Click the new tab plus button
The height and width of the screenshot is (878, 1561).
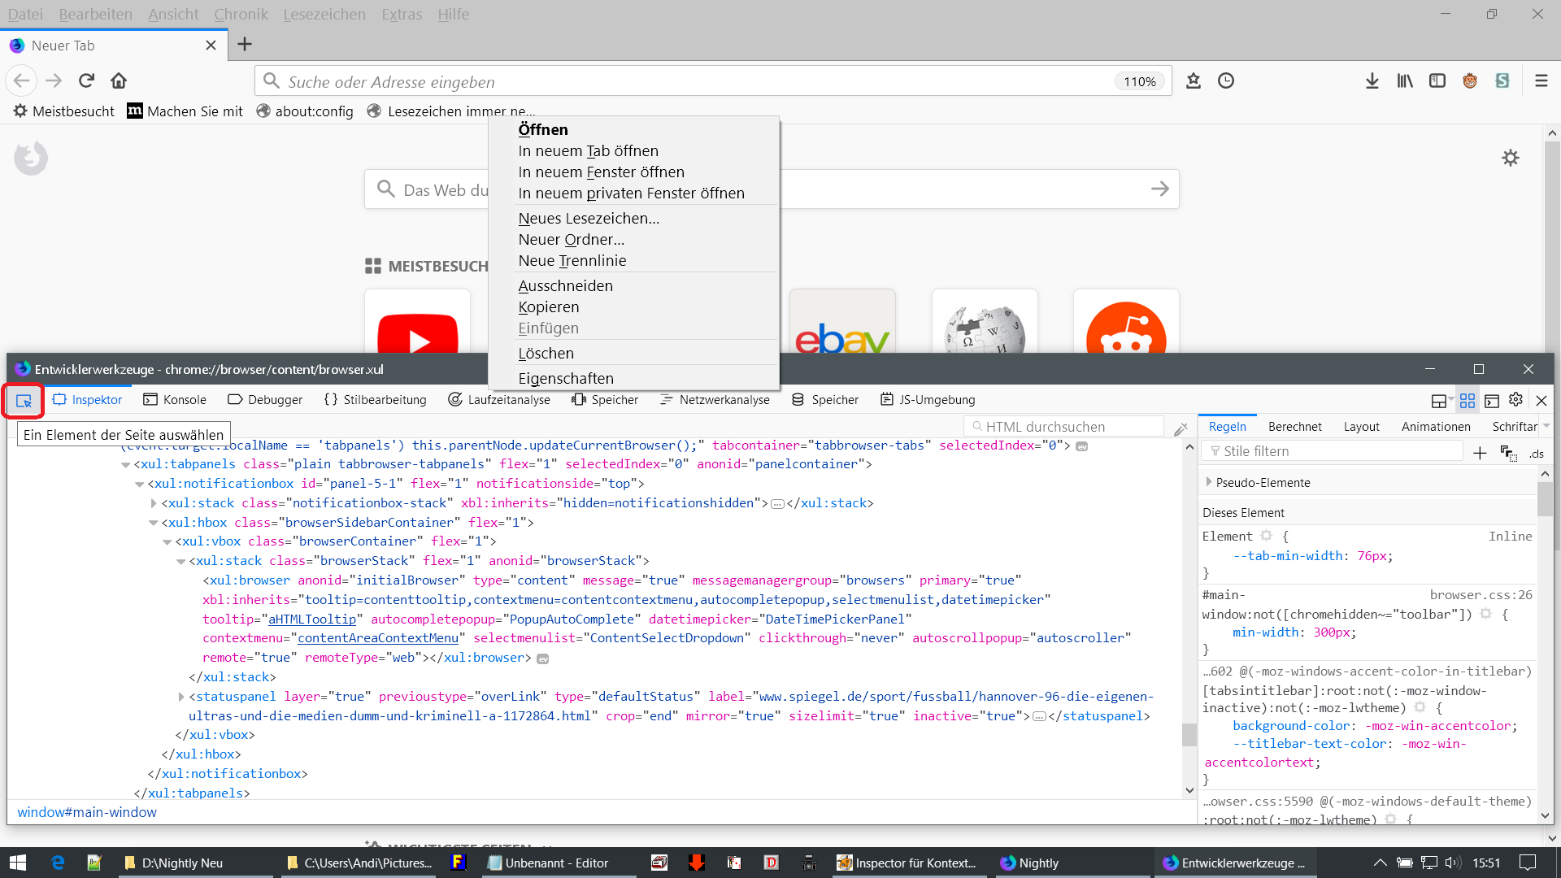[245, 45]
